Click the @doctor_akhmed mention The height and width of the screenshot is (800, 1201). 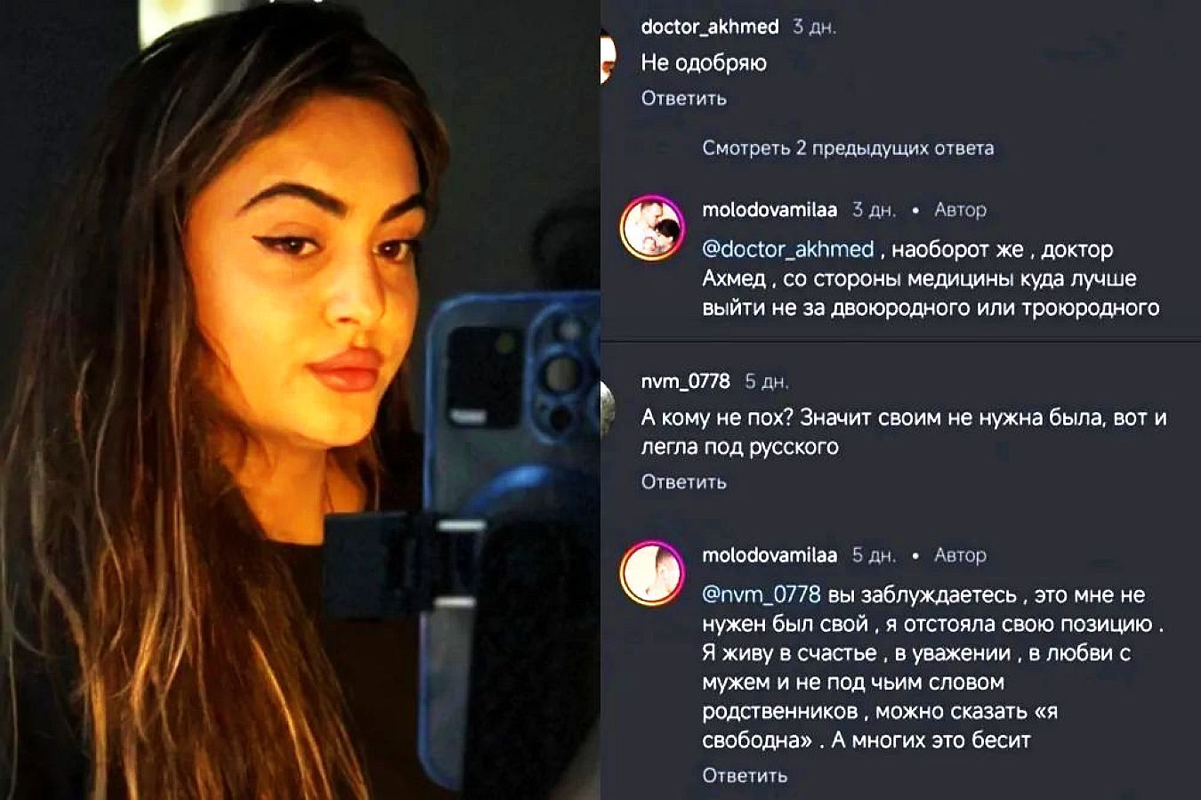point(788,249)
